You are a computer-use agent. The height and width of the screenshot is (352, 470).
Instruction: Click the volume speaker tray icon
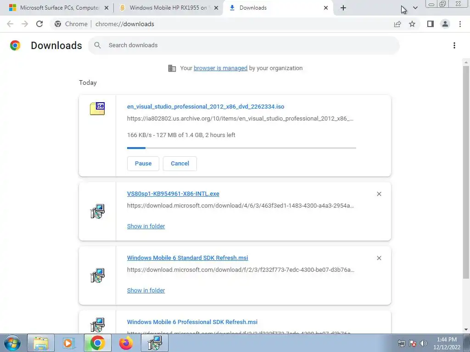click(424, 343)
